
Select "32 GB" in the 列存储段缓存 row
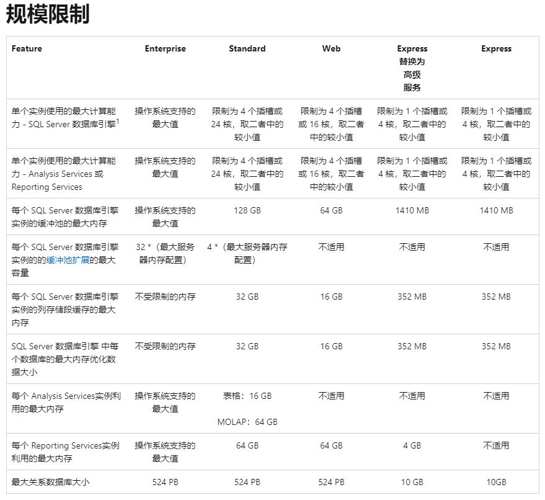247,297
